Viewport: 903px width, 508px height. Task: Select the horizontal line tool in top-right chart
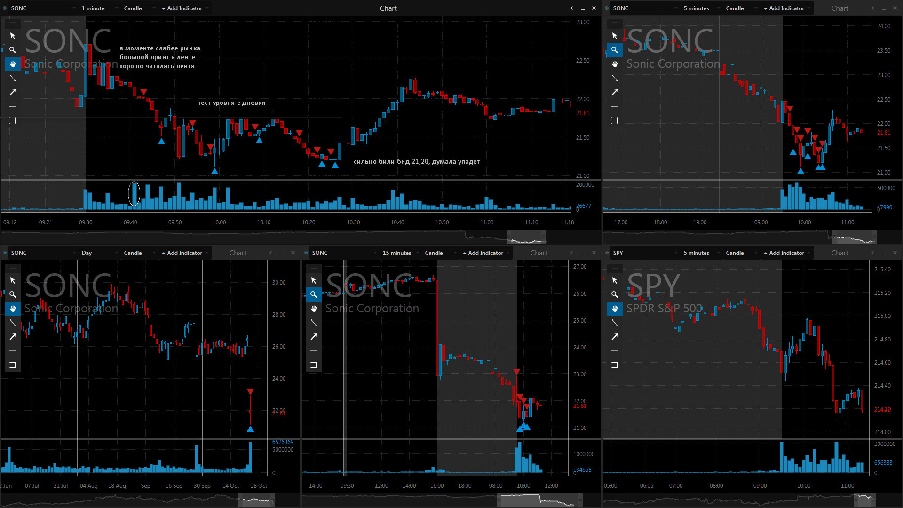pyautogui.click(x=614, y=106)
